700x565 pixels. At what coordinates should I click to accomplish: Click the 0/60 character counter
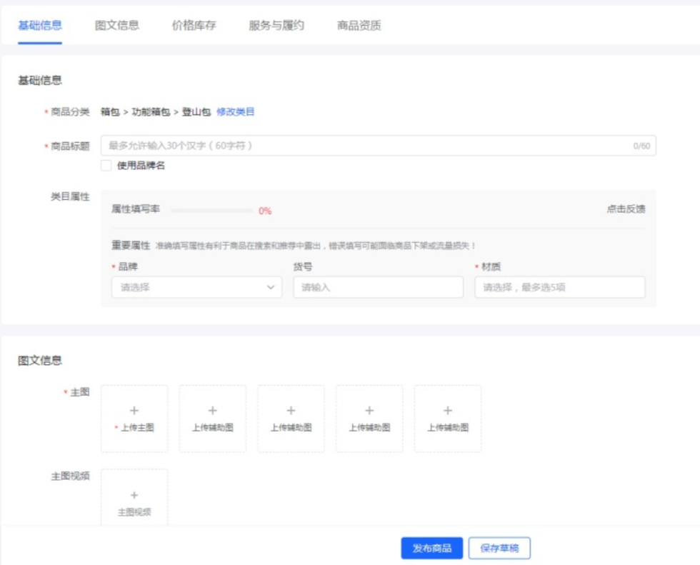pos(641,146)
